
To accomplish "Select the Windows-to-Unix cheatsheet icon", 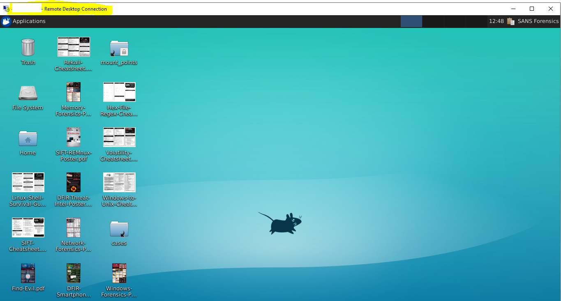I will tap(119, 182).
